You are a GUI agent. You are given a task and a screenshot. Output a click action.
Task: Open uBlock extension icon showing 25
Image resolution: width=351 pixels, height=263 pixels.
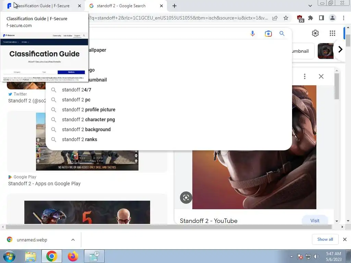click(300, 18)
